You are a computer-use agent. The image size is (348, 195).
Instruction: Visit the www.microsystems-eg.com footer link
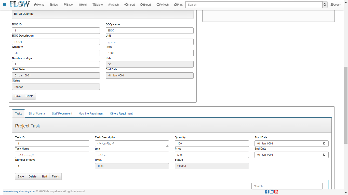(x=19, y=191)
